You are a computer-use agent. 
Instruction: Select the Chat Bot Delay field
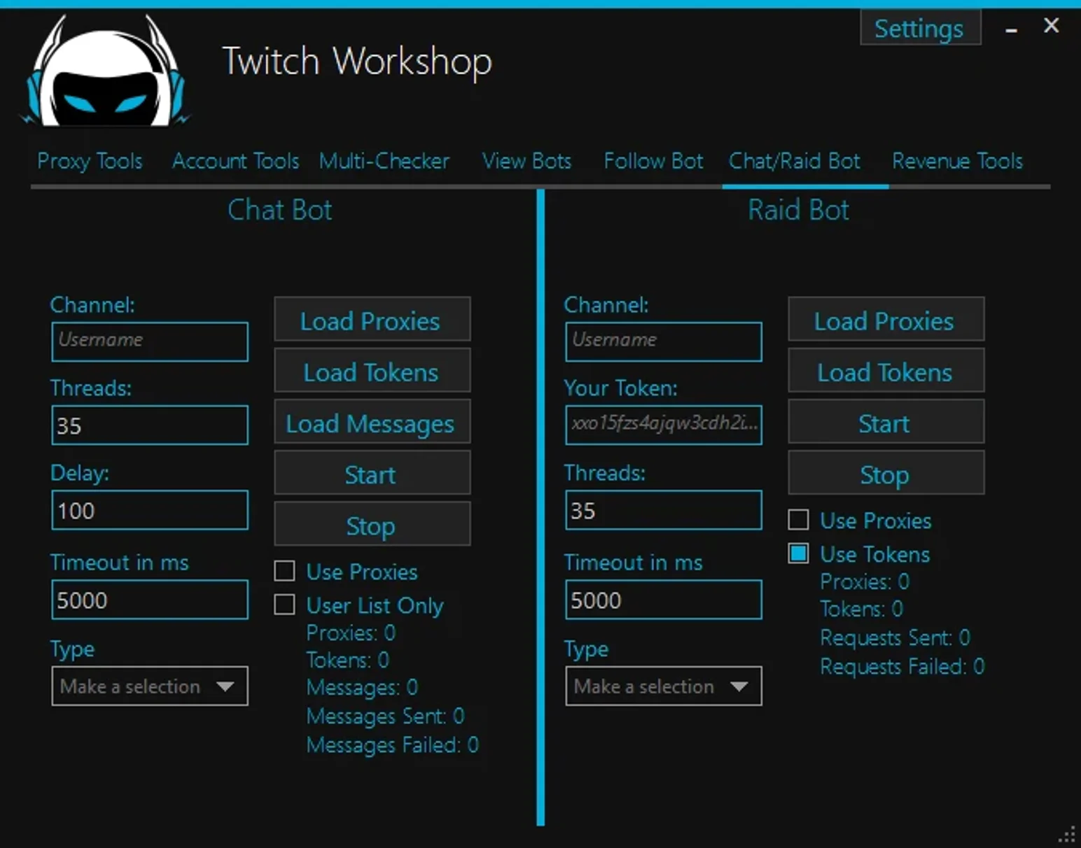[x=150, y=510]
